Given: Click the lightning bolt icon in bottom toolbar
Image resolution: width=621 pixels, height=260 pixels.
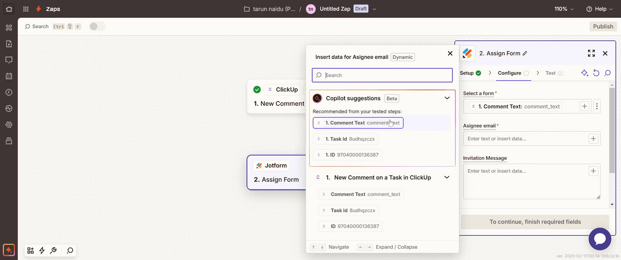Looking at the screenshot, I should tap(42, 251).
